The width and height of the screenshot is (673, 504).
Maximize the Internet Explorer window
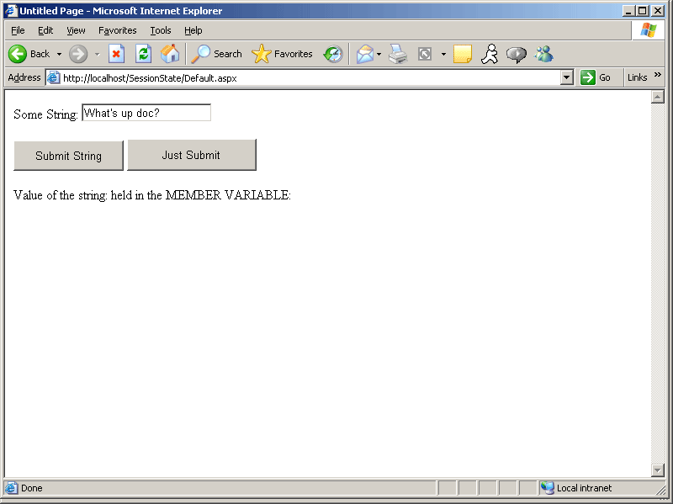coord(643,11)
